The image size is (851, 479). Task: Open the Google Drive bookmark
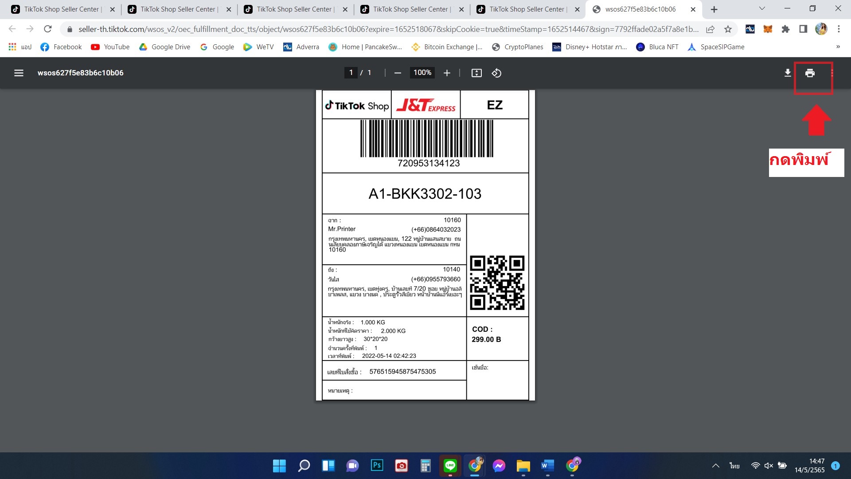coord(164,47)
